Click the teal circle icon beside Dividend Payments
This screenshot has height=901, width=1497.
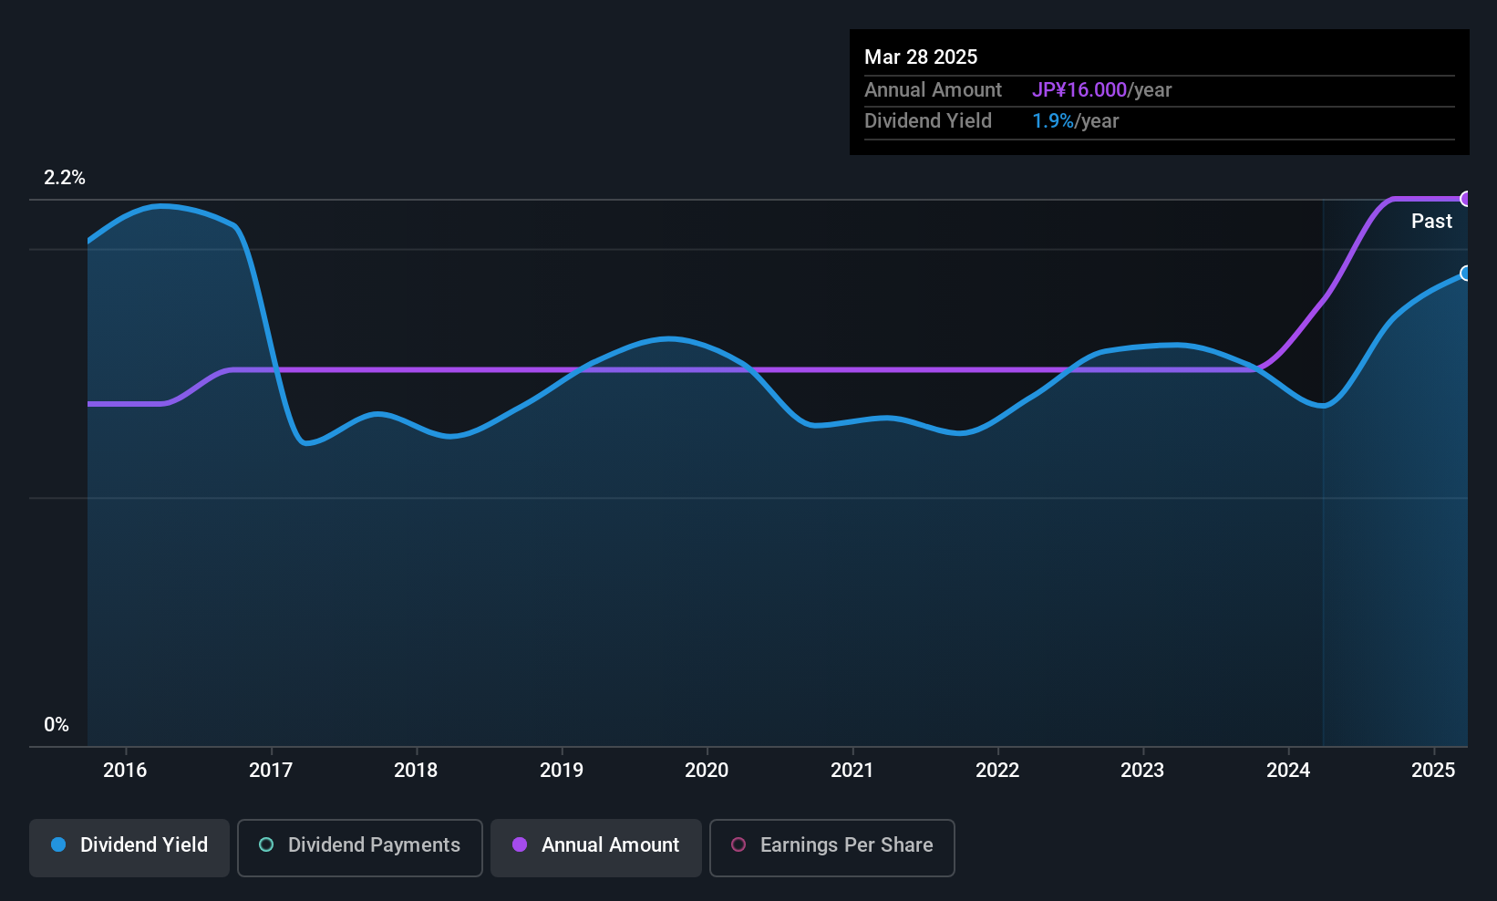[266, 845]
